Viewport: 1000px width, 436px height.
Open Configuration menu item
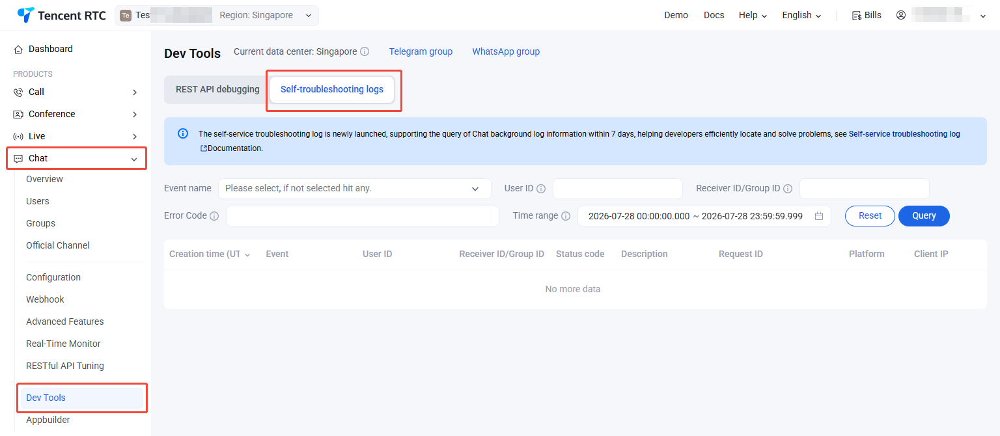coord(53,277)
